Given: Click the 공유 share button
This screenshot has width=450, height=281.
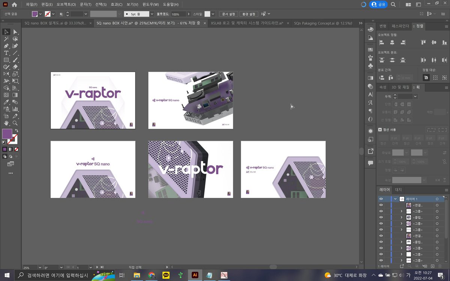Looking at the screenshot, I should tap(378, 4).
